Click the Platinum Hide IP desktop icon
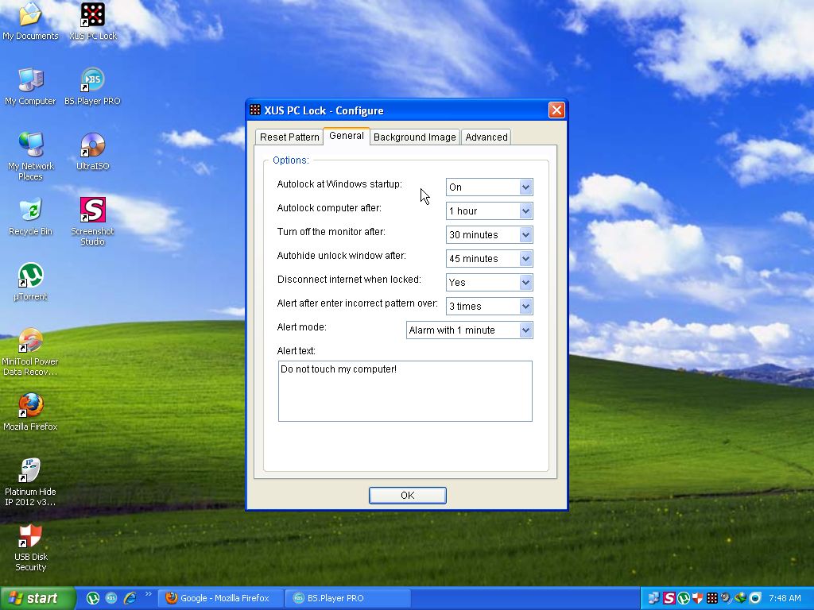Image resolution: width=814 pixels, height=610 pixels. coord(30,472)
